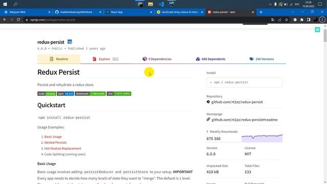
Task: Click the downloads per month badge
Action: pos(90,94)
